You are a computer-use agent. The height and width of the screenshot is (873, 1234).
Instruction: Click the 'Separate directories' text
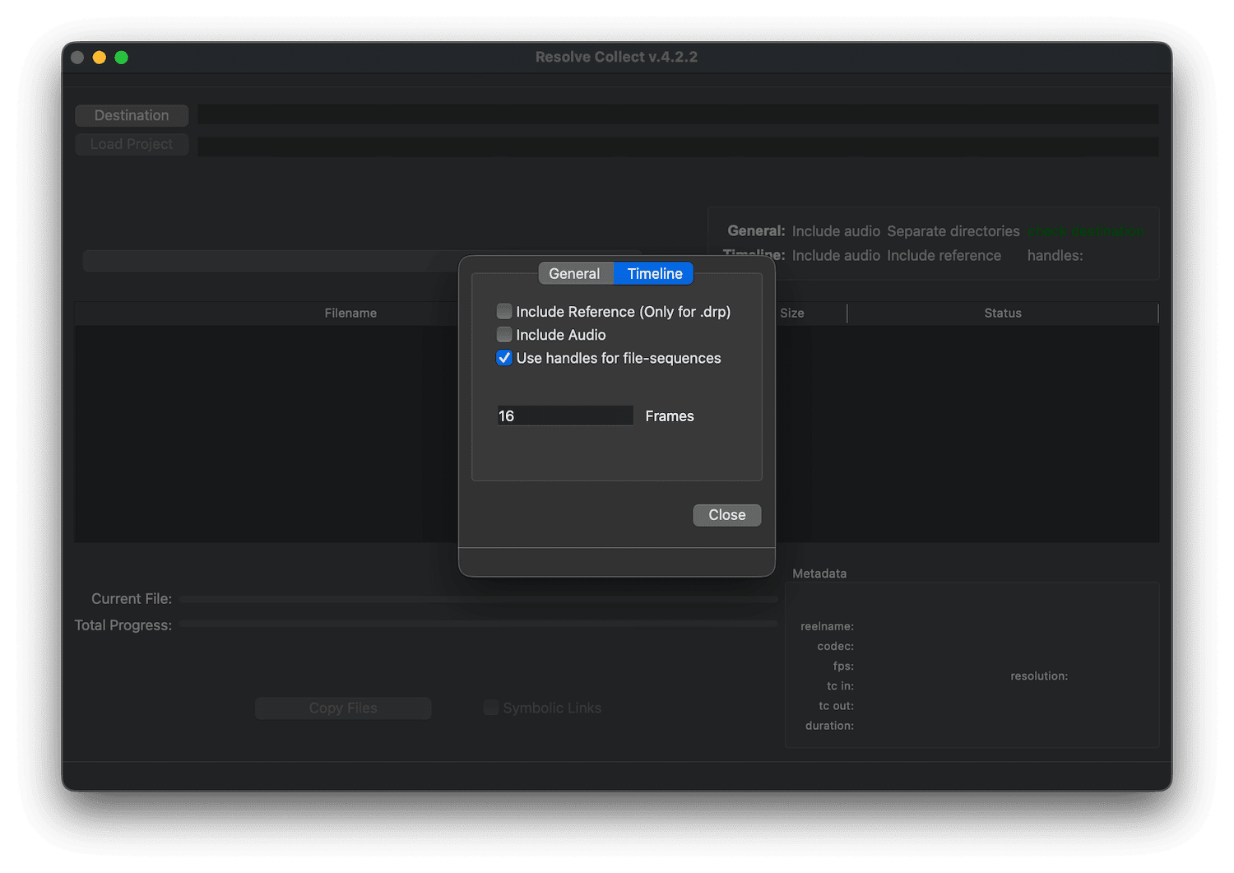tap(953, 231)
